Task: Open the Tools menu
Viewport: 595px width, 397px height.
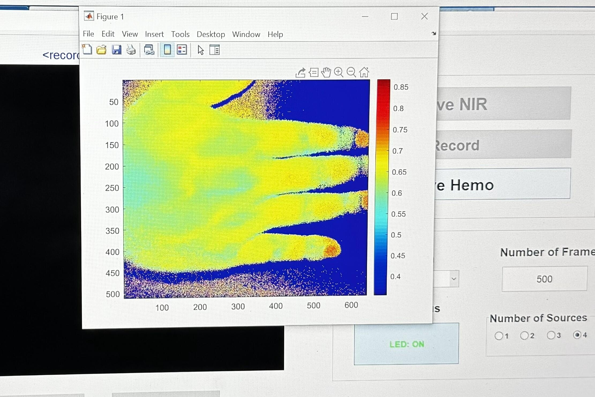Action: pos(180,34)
